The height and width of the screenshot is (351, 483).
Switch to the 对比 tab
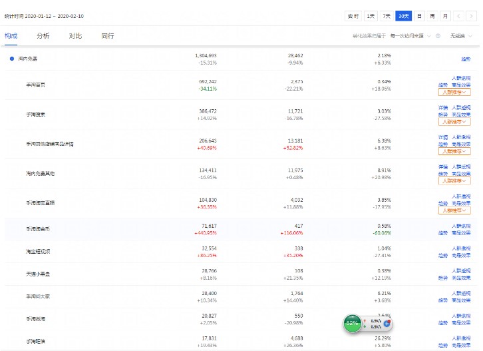75,36
